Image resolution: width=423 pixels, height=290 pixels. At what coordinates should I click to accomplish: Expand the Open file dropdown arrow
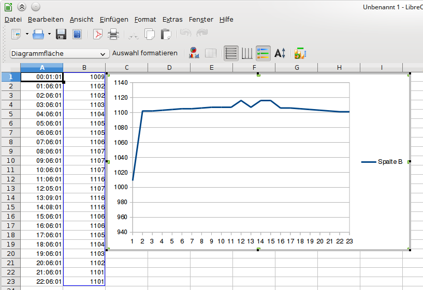[50, 35]
